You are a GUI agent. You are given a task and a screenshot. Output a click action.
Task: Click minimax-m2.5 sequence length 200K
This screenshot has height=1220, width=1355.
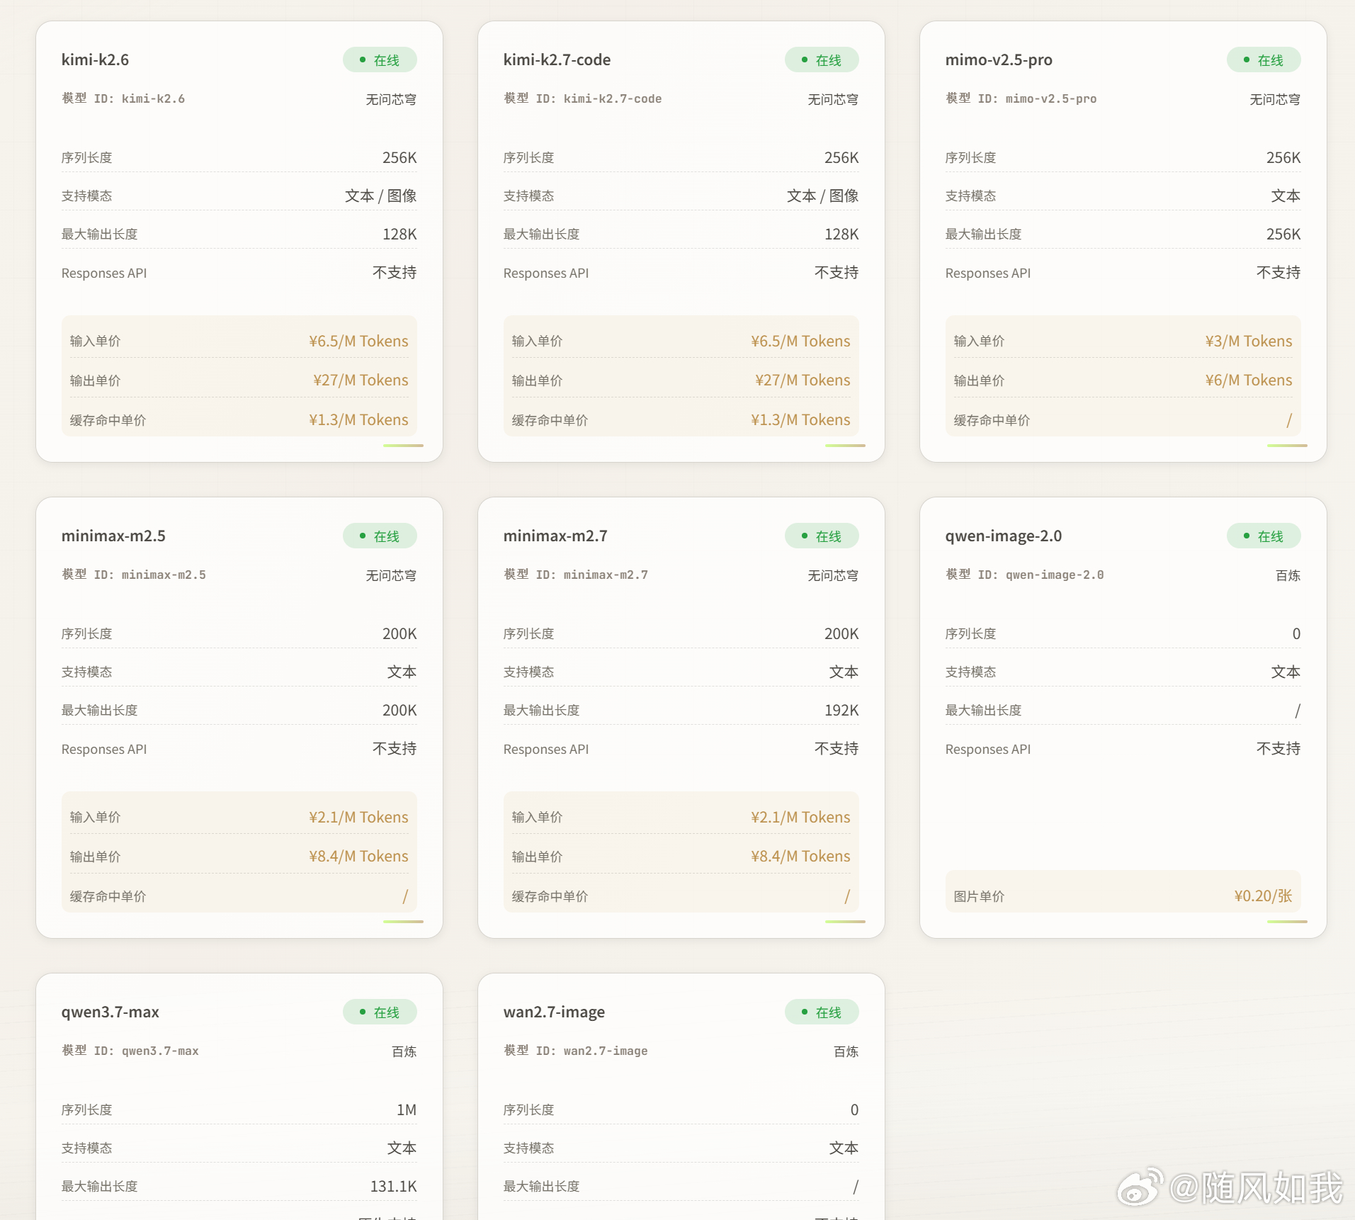(x=399, y=633)
